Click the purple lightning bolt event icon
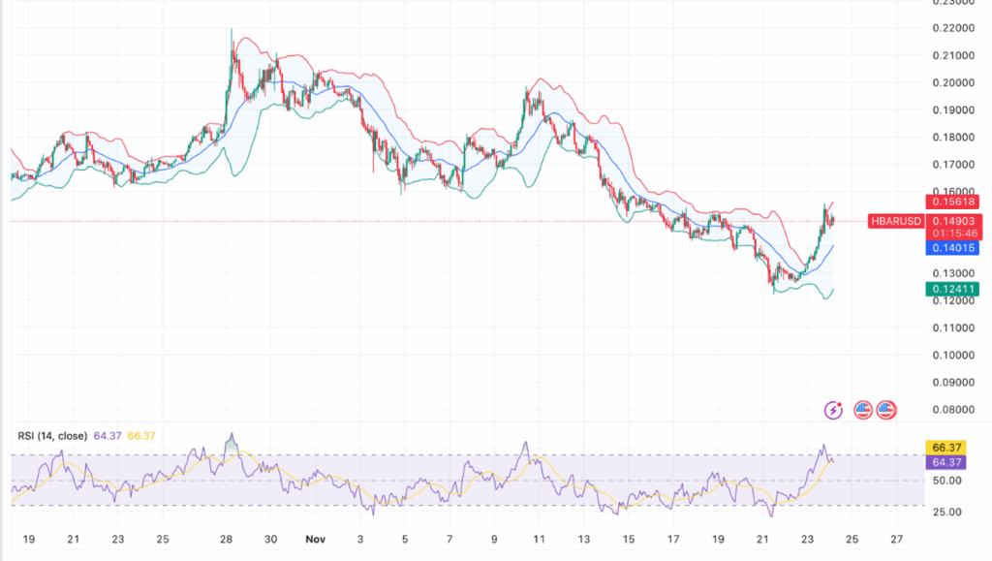This screenshot has height=561, width=992. [833, 410]
